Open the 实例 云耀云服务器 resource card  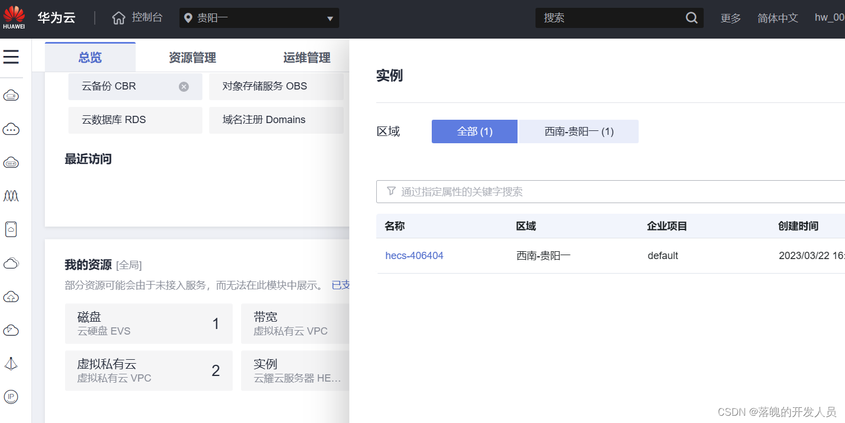(295, 370)
